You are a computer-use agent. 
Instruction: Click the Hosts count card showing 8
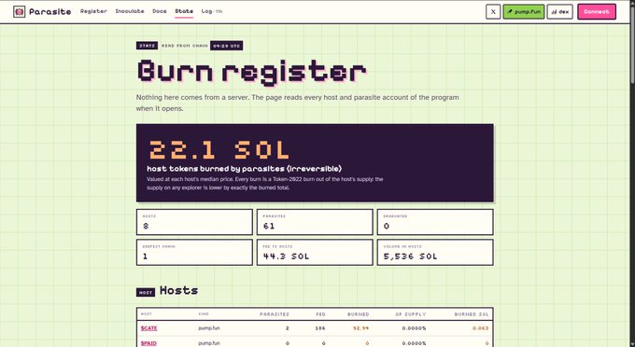click(x=194, y=222)
